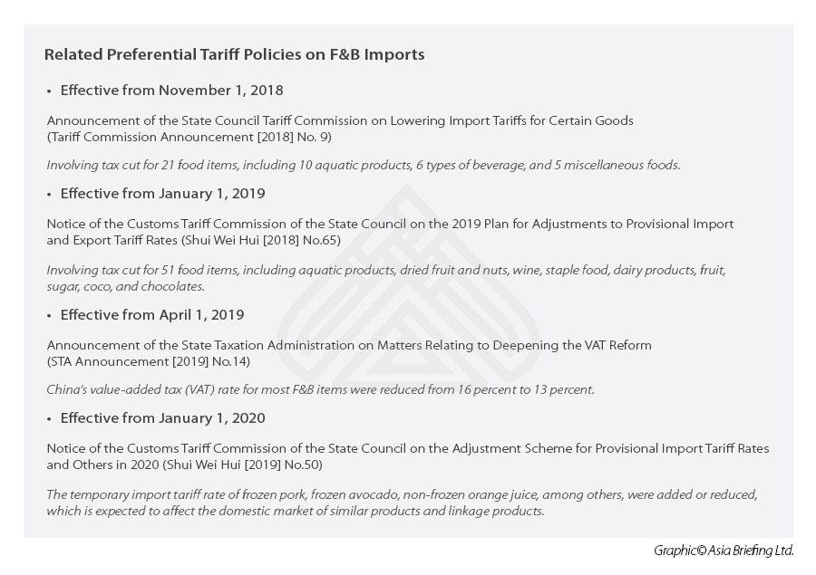The image size is (816, 575).
Task: Click 'Deepening the VAT Reform' announcement text
Action: (349, 345)
